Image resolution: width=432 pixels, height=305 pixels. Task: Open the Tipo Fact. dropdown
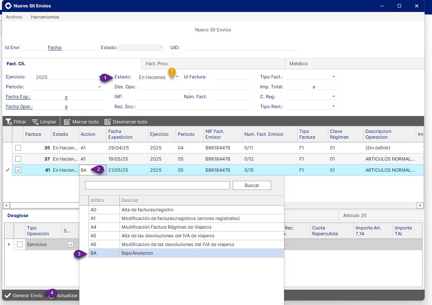333,77
